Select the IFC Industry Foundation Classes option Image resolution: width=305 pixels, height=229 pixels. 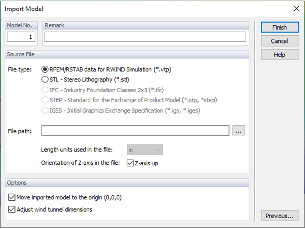pos(45,90)
